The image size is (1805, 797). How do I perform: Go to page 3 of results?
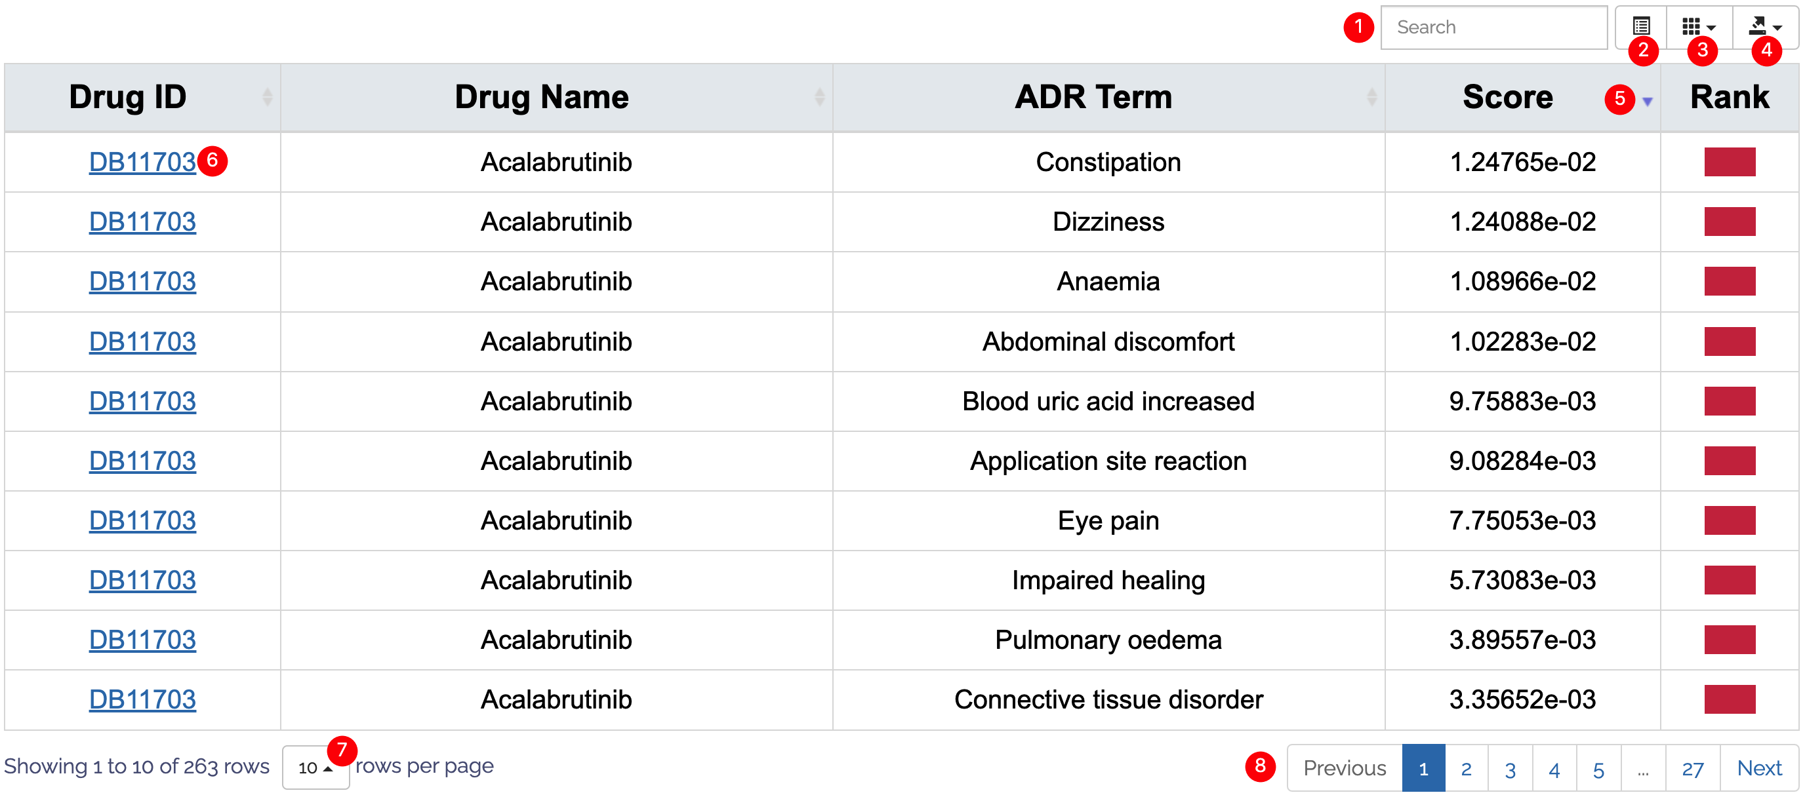click(x=1510, y=768)
